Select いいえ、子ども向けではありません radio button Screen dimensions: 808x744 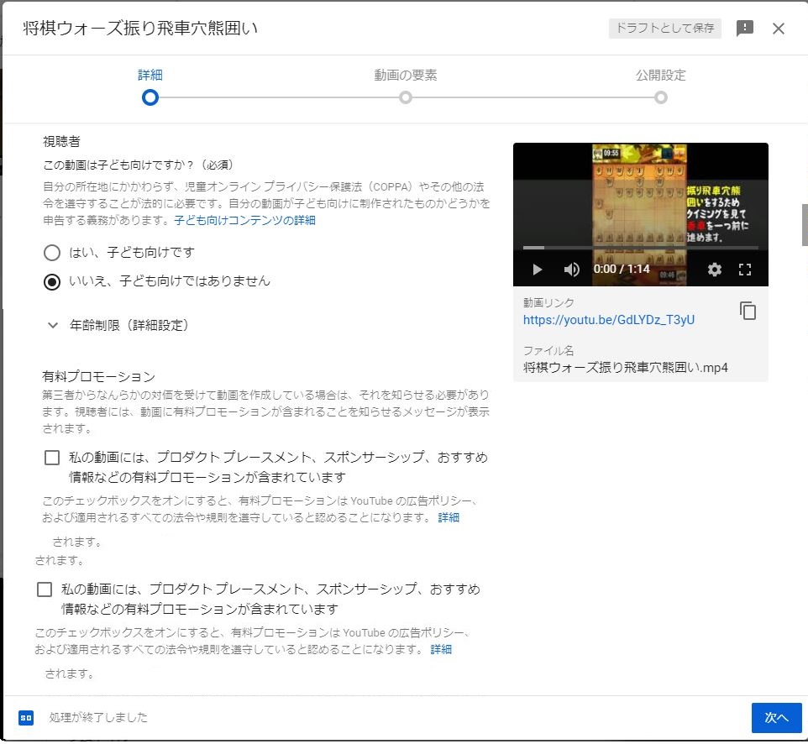point(52,282)
